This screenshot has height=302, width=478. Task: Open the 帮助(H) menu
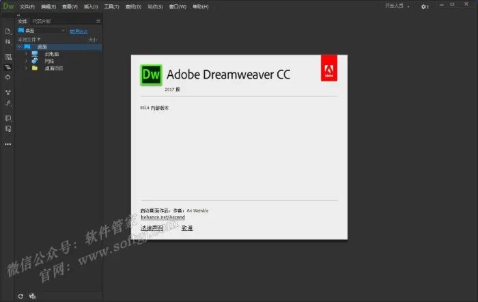tap(201, 6)
